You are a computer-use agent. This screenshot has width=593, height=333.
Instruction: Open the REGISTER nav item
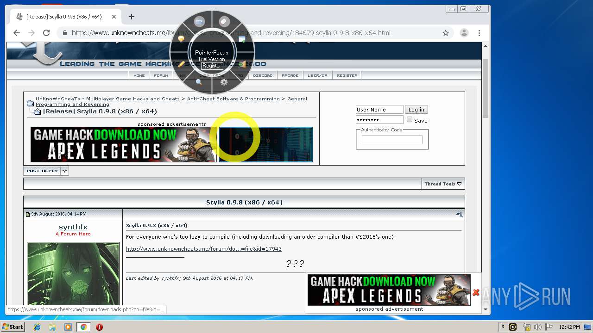click(347, 75)
